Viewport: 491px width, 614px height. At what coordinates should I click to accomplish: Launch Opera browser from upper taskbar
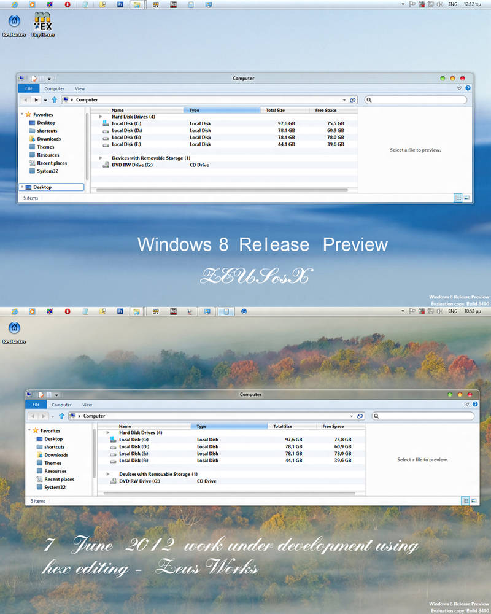point(68,5)
